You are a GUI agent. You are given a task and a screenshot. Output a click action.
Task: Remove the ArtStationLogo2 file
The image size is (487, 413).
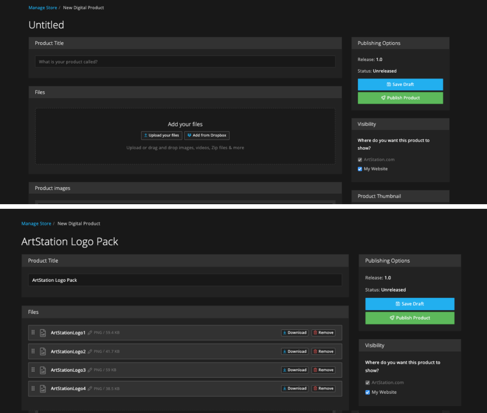pos(323,352)
